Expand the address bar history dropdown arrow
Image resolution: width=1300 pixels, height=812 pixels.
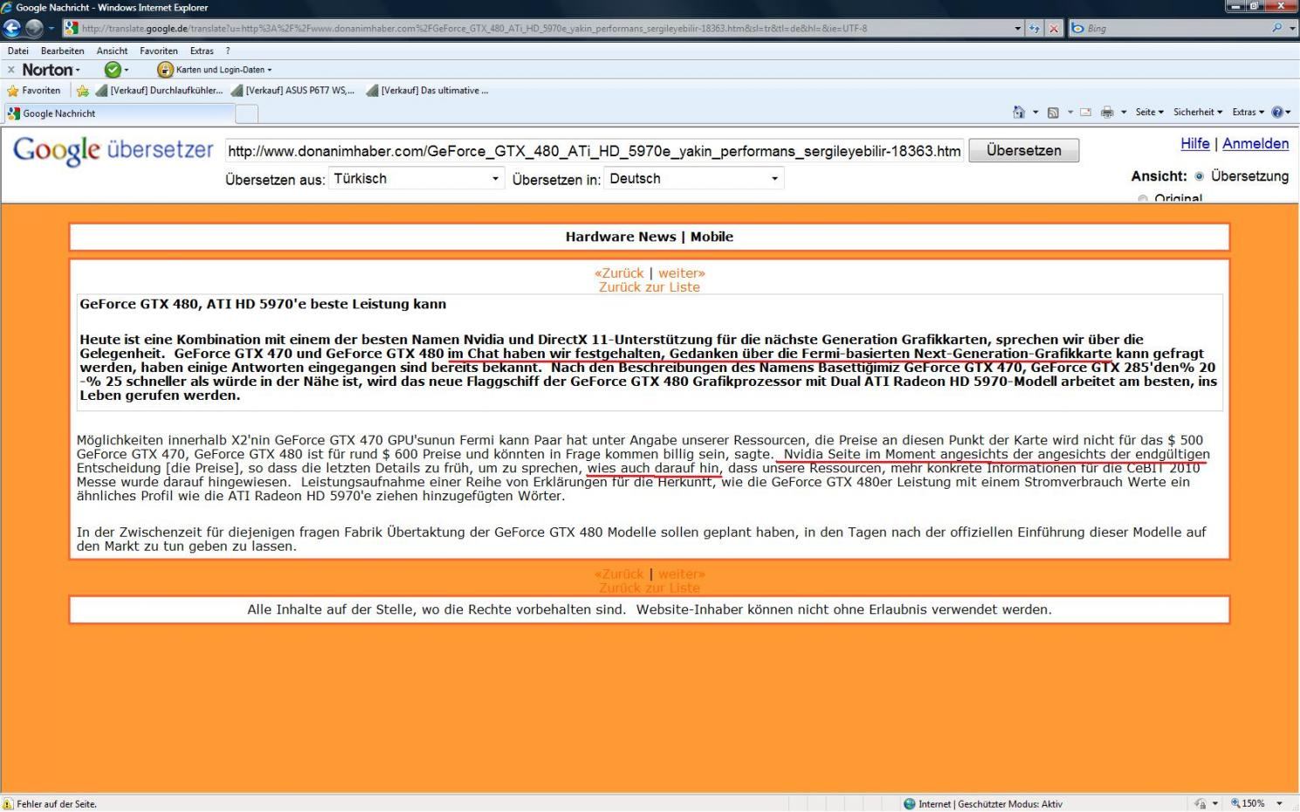1017,28
